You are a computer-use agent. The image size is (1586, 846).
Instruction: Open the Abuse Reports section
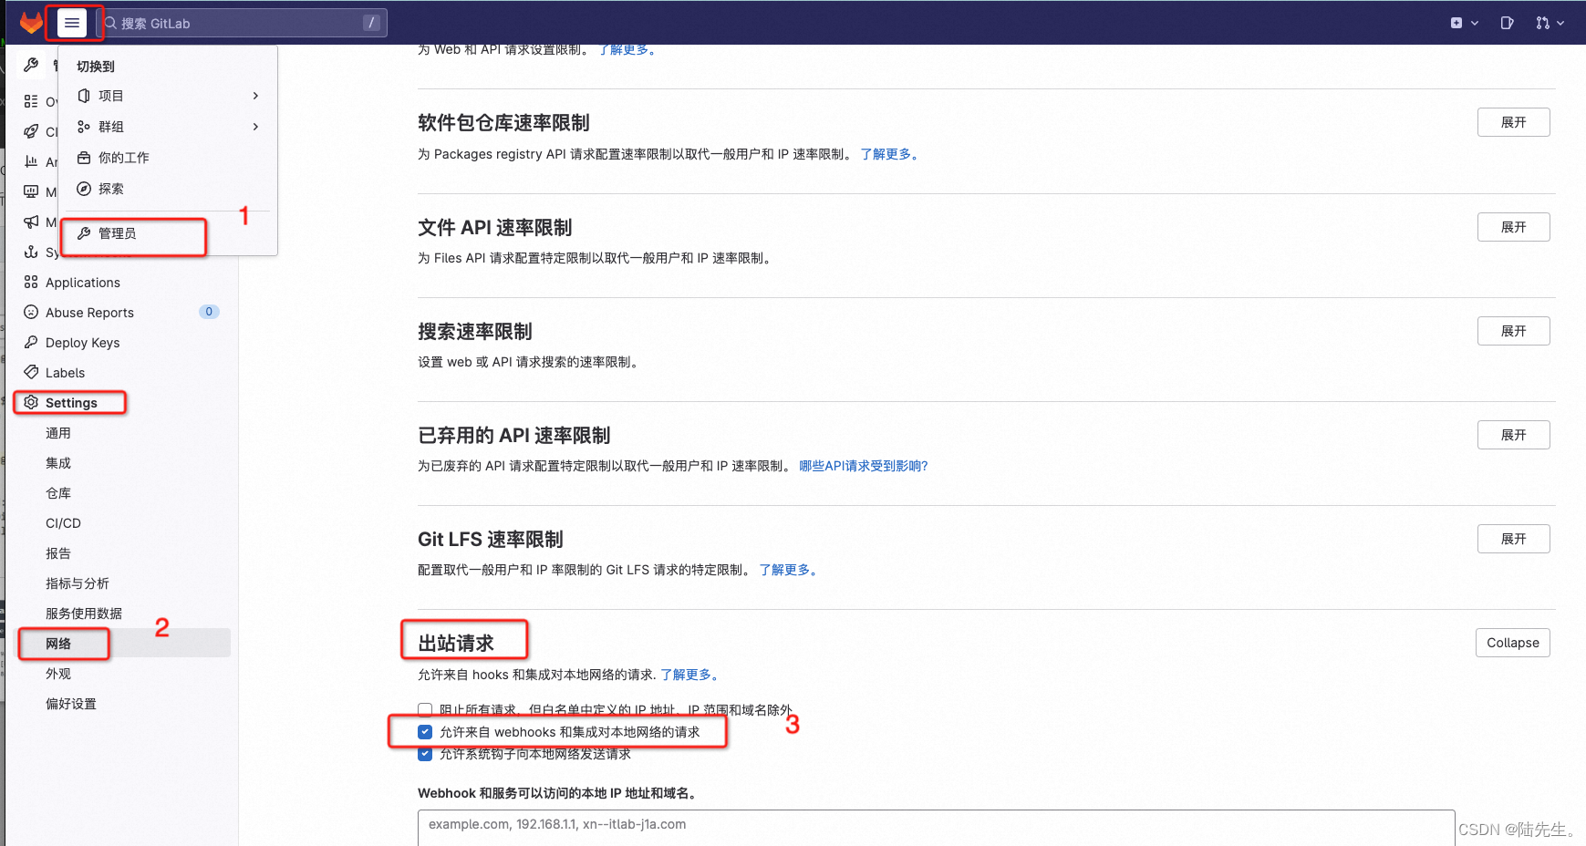click(88, 312)
